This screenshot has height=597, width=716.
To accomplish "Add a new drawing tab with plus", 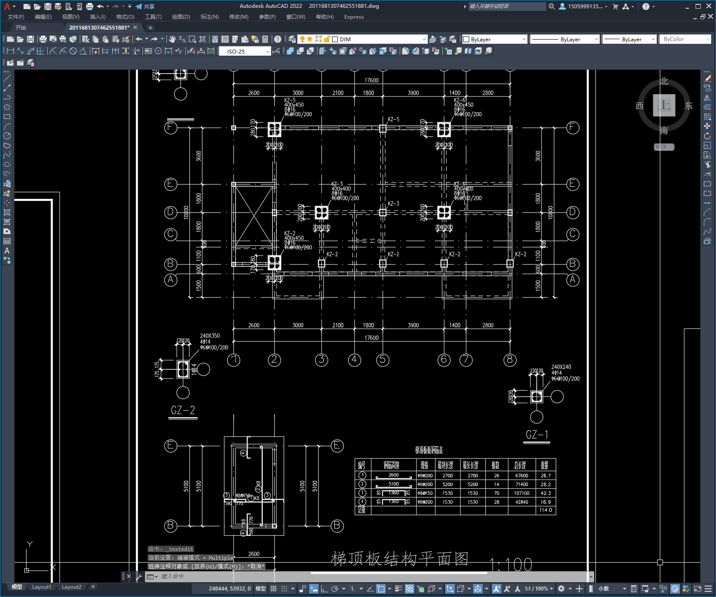I will [151, 27].
